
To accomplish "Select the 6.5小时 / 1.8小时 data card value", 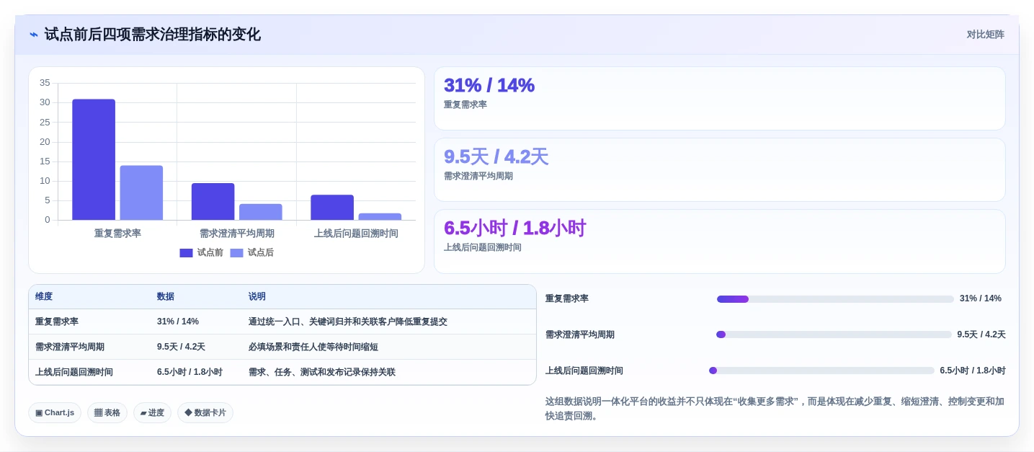I will pos(514,228).
